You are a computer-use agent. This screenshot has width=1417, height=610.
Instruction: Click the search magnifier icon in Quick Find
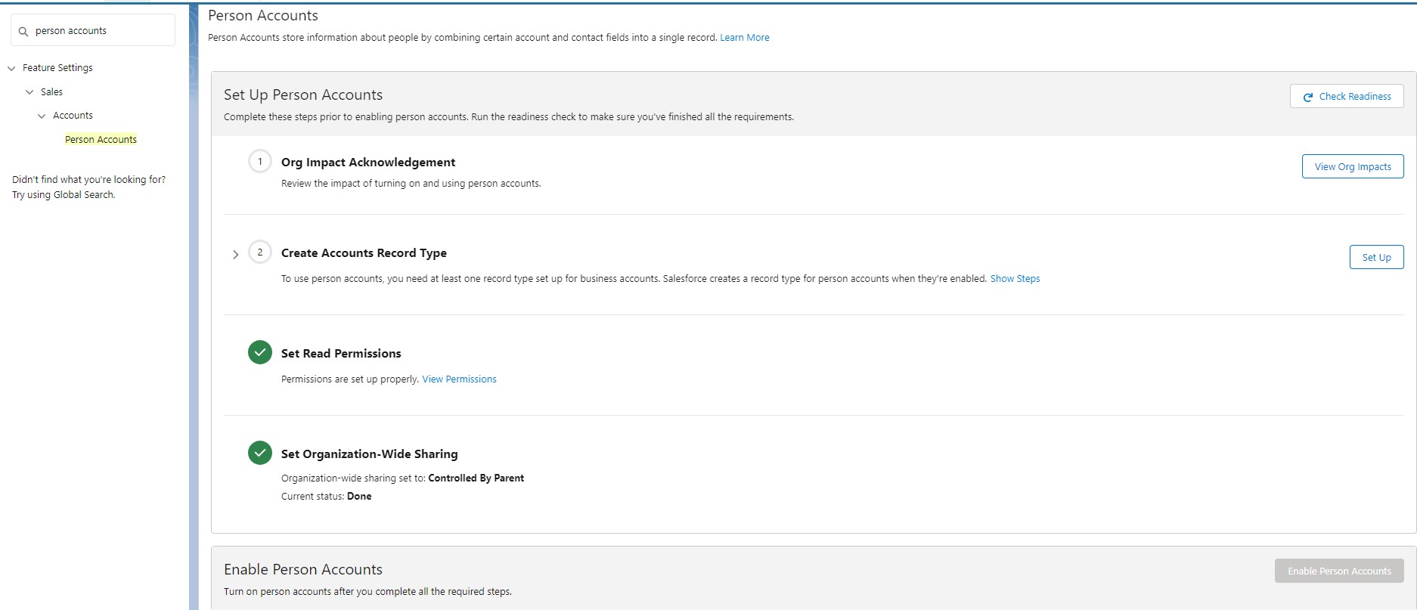coord(23,31)
